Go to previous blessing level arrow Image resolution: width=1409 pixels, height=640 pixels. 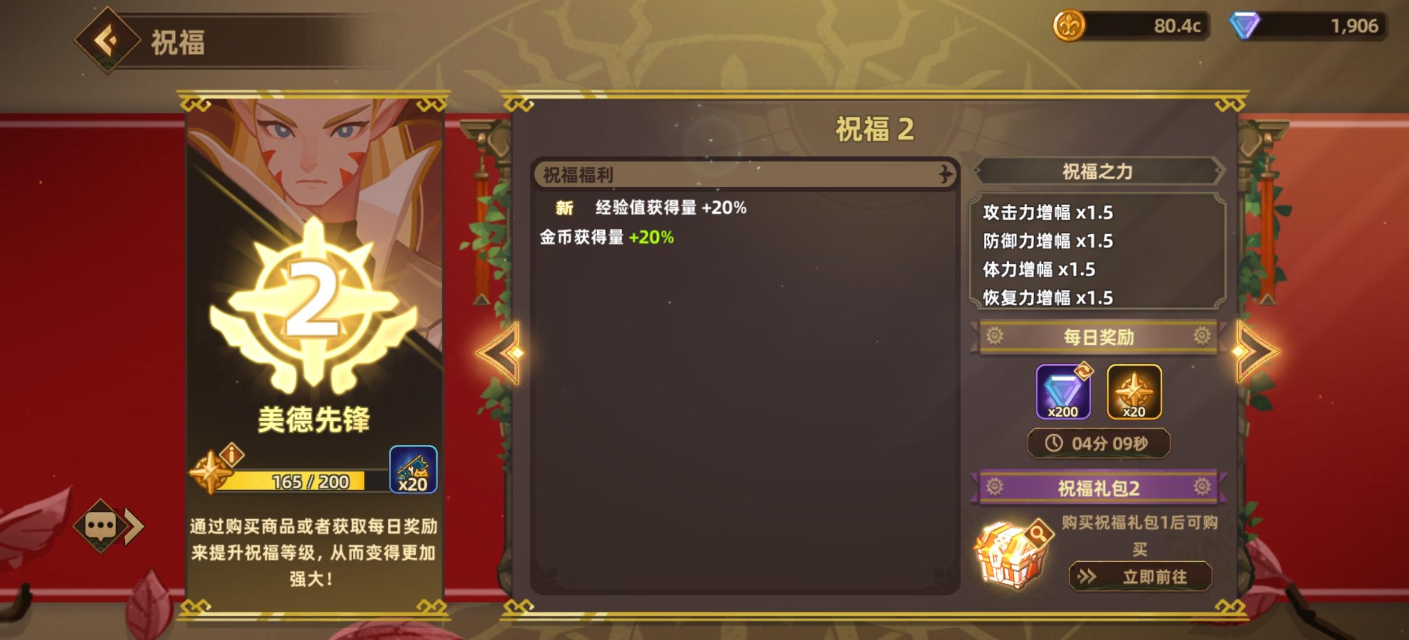(x=499, y=353)
